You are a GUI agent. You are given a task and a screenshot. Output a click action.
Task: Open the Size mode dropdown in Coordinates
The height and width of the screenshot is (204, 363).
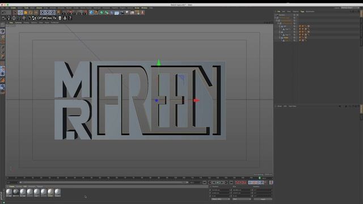point(241,199)
